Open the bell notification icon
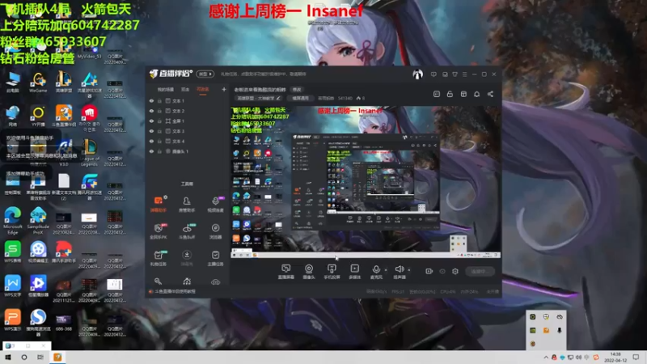 point(476,94)
